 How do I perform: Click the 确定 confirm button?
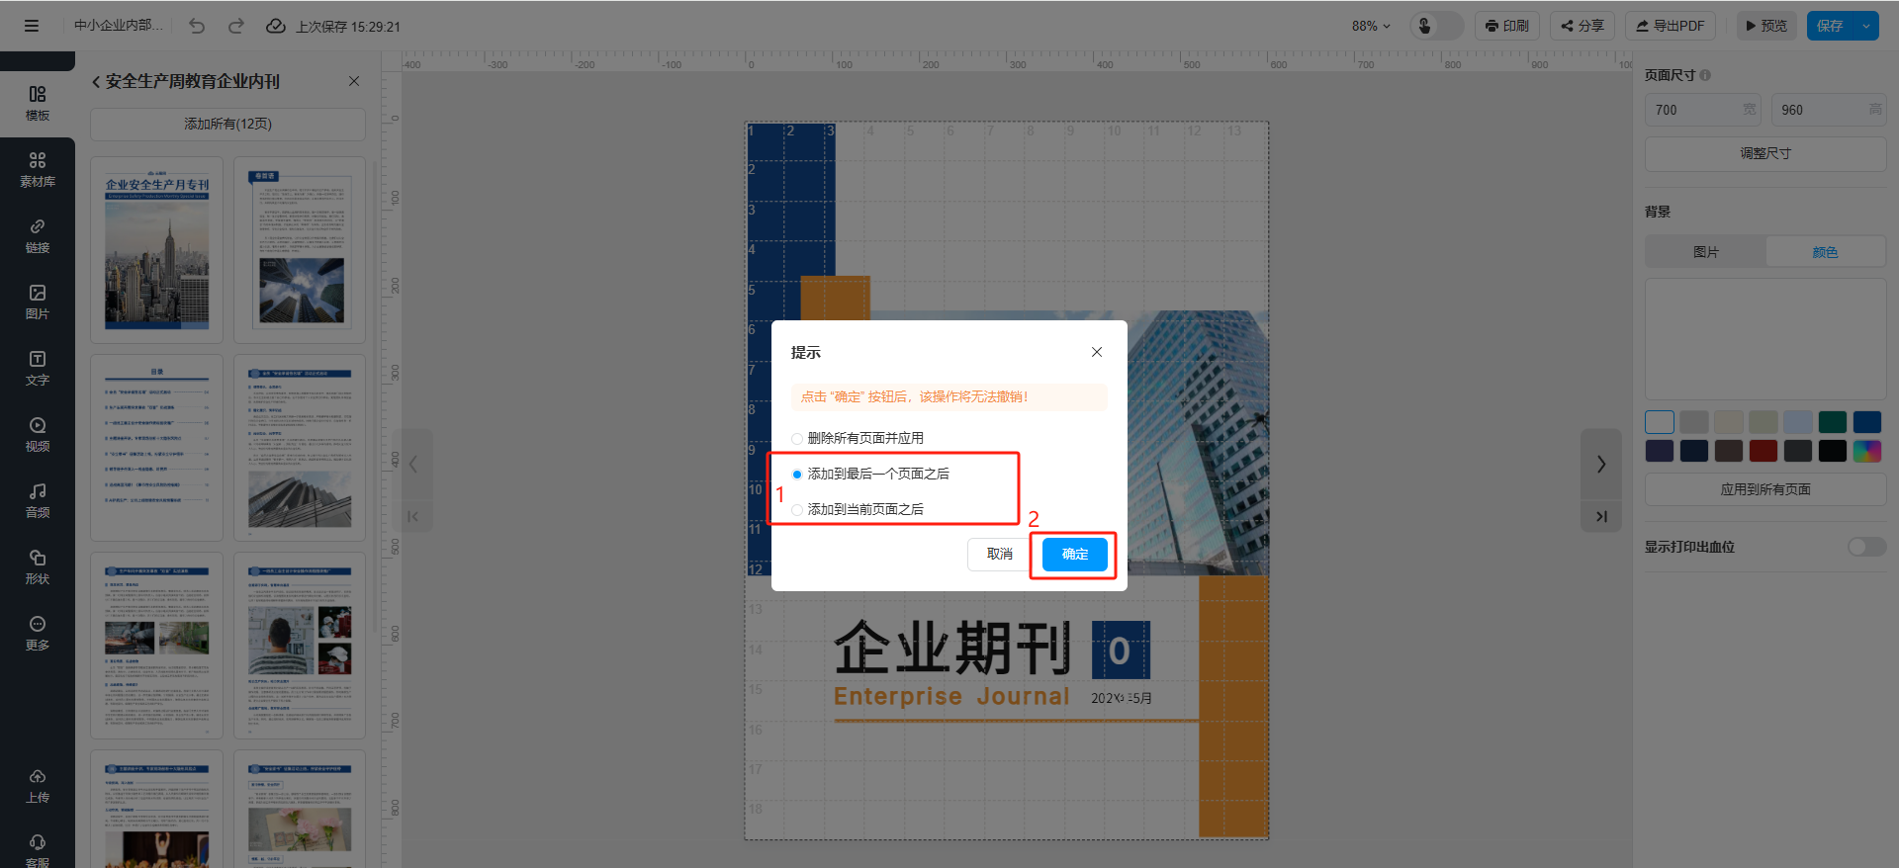point(1074,555)
